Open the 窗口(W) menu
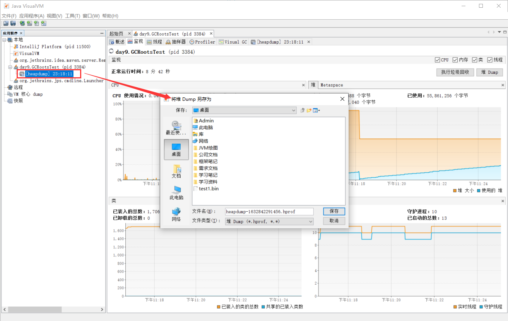The width and height of the screenshot is (508, 321). (91, 16)
